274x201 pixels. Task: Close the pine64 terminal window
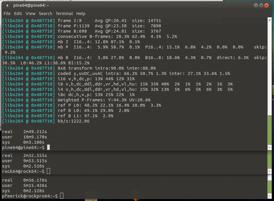(x=266, y=5)
